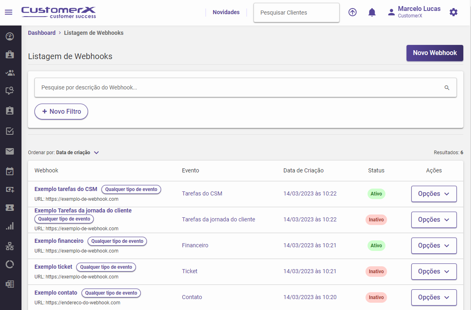Click Inativo badge of Exemplo contato

point(376,297)
